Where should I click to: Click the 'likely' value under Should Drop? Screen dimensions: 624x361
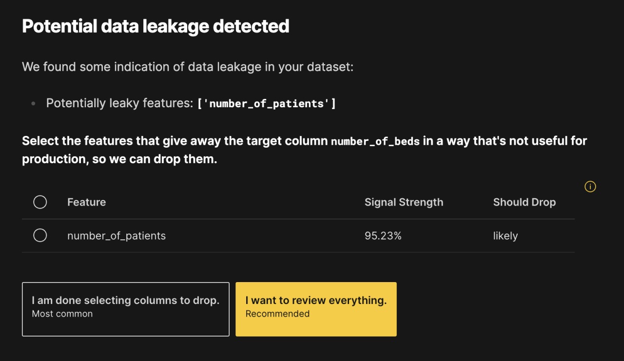click(505, 235)
